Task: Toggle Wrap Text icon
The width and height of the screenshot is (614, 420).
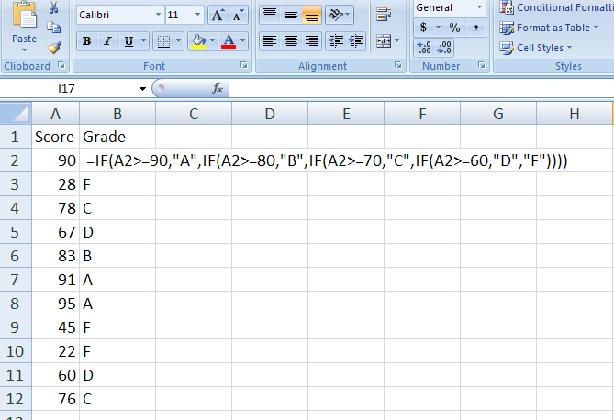Action: click(x=384, y=15)
